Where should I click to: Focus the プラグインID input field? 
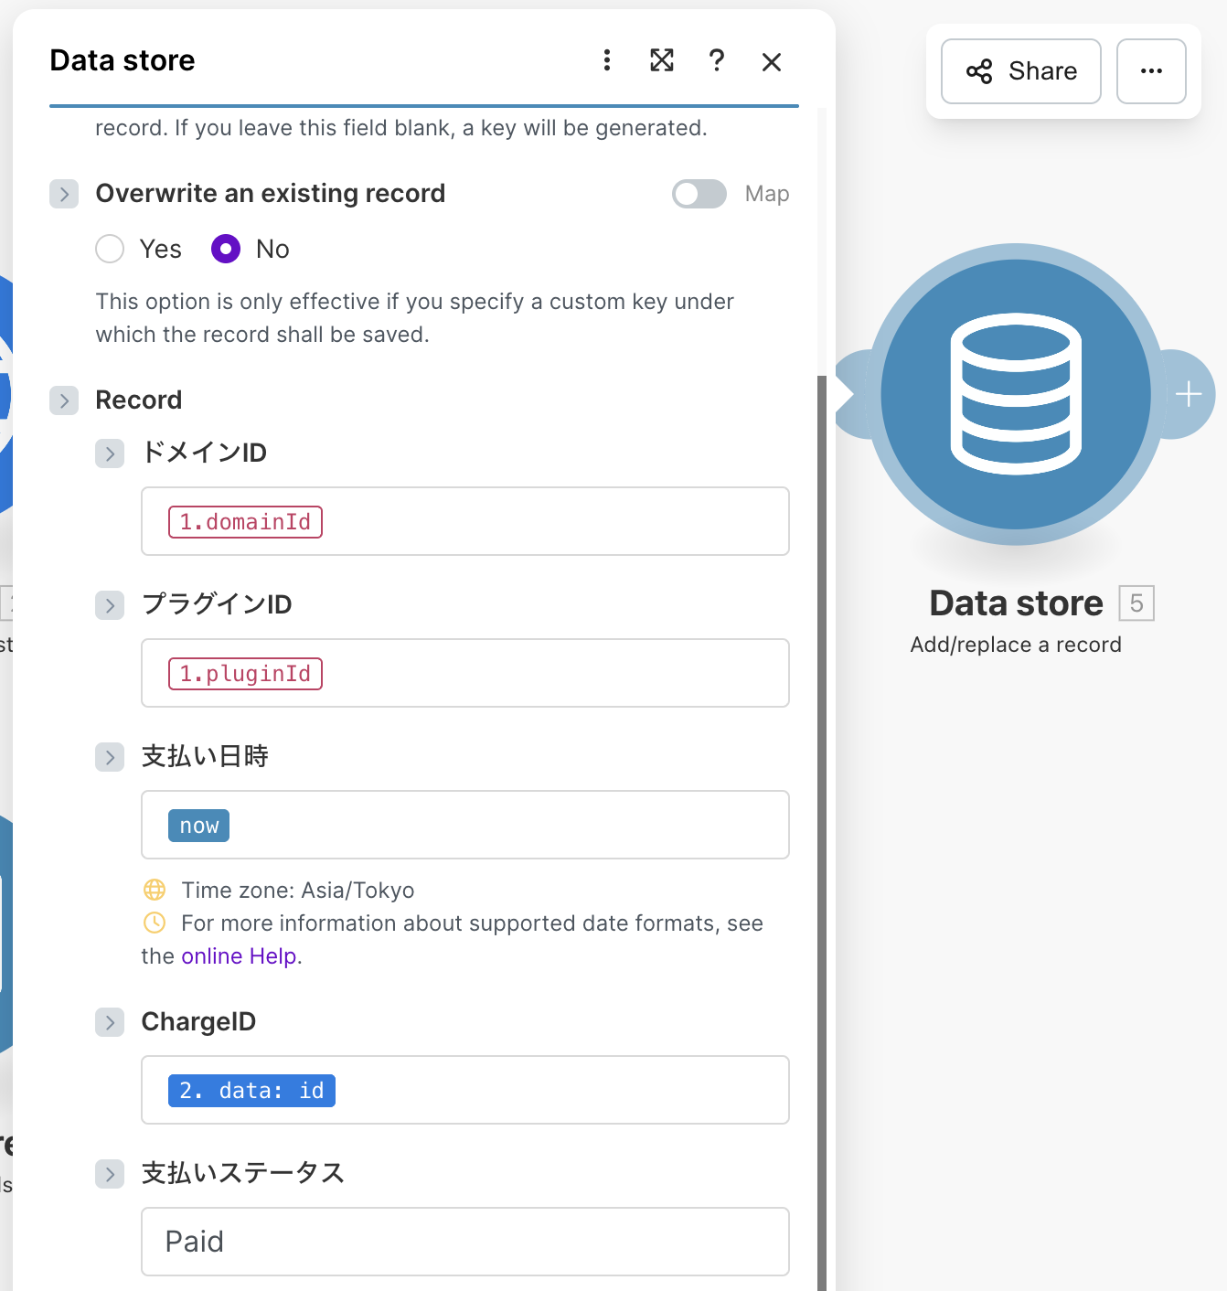click(x=465, y=673)
